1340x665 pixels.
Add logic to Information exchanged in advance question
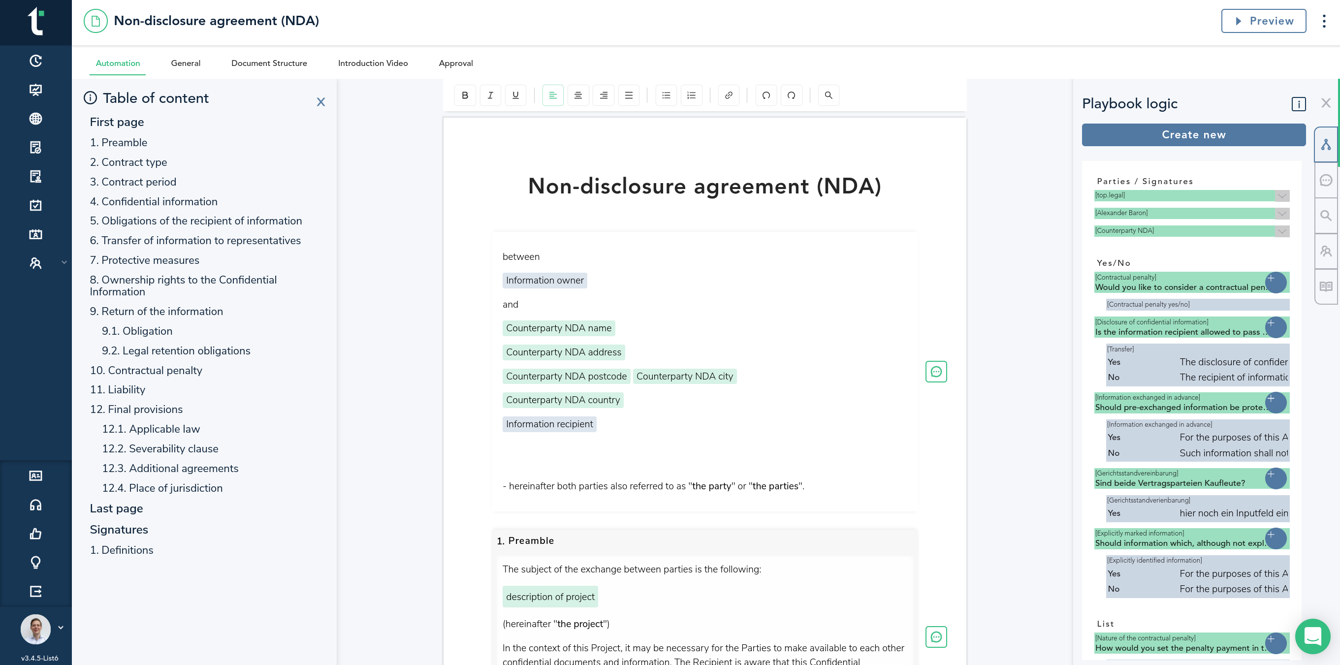tap(1276, 403)
